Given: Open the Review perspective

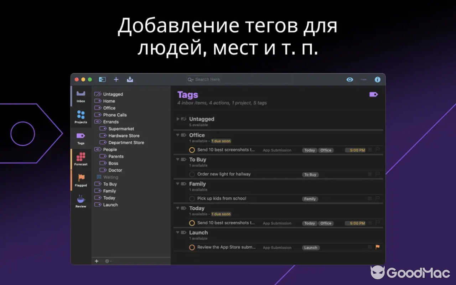Looking at the screenshot, I should point(81,201).
